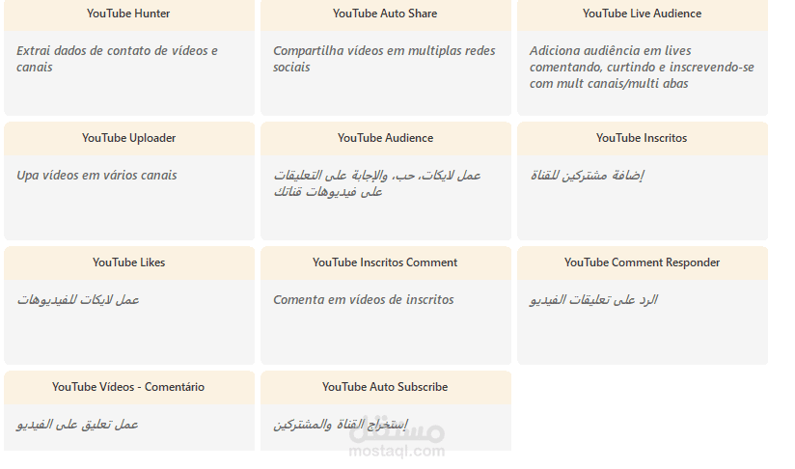Open the YouTube Auto Share card title
Image resolution: width=795 pixels, height=469 pixels.
[385, 14]
